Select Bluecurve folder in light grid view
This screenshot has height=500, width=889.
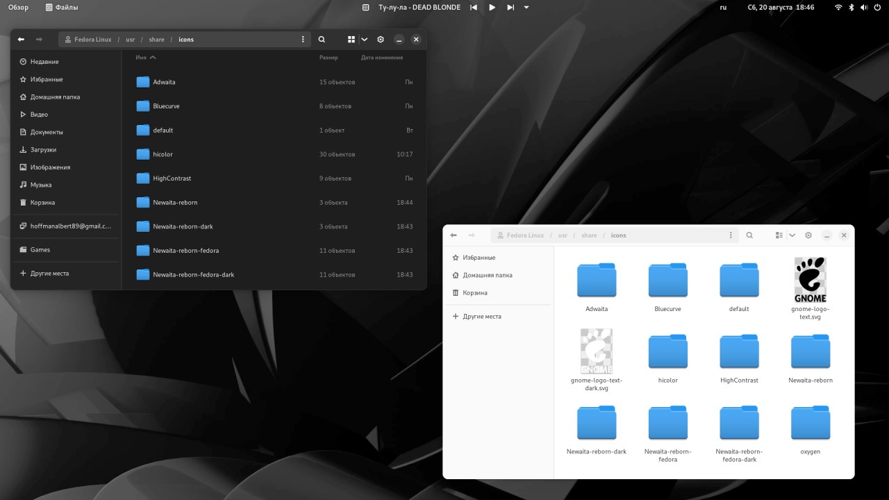(x=668, y=287)
